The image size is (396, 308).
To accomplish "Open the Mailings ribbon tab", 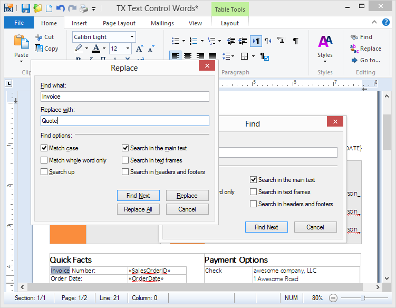I will (162, 23).
